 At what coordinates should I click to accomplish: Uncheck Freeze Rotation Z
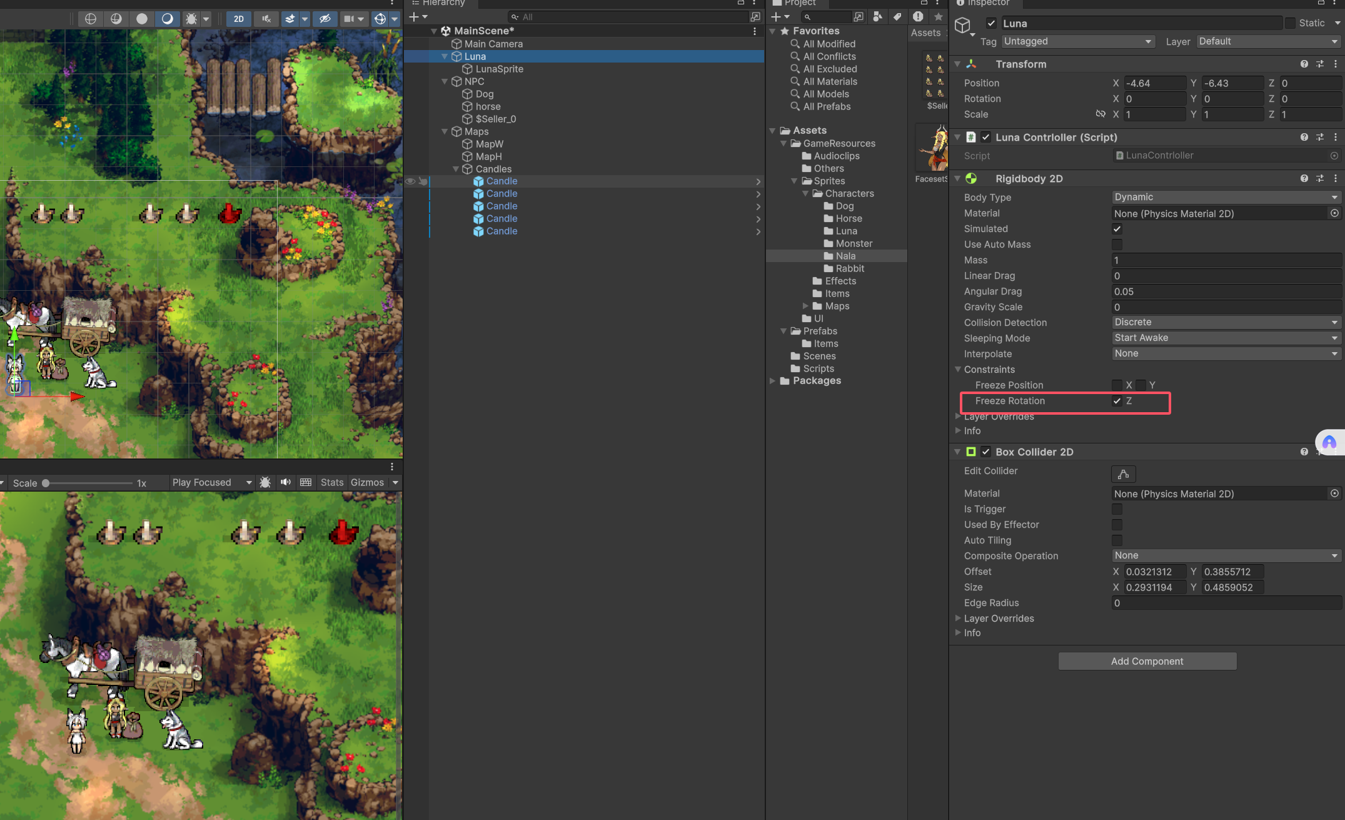1117,401
